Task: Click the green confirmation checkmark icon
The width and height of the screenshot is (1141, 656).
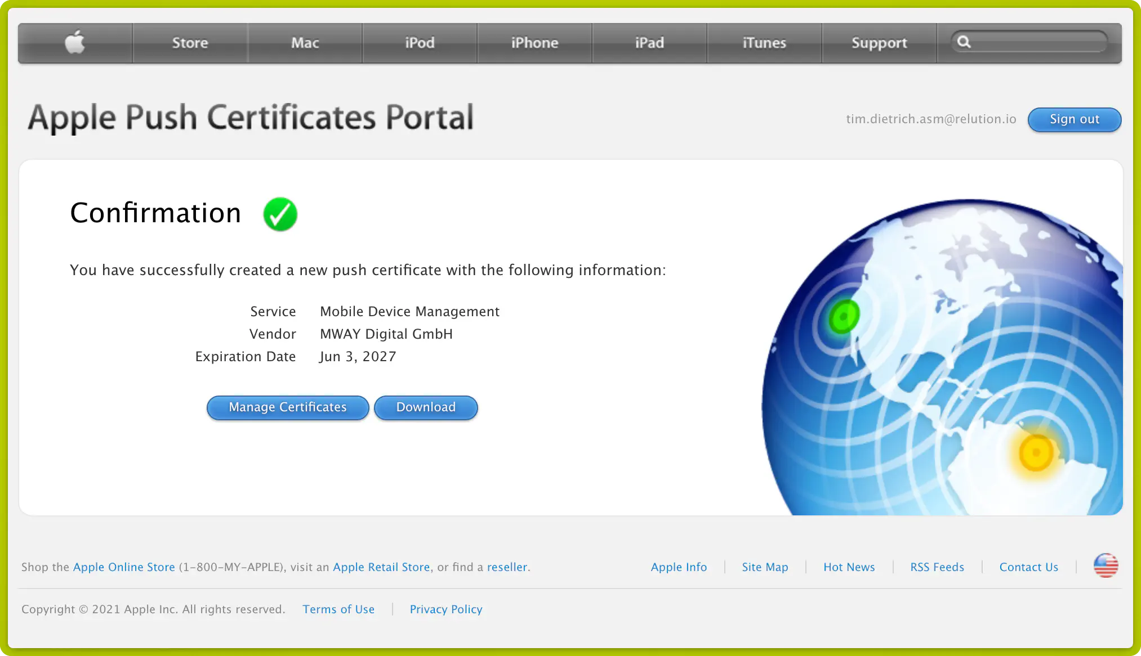Action: tap(280, 214)
